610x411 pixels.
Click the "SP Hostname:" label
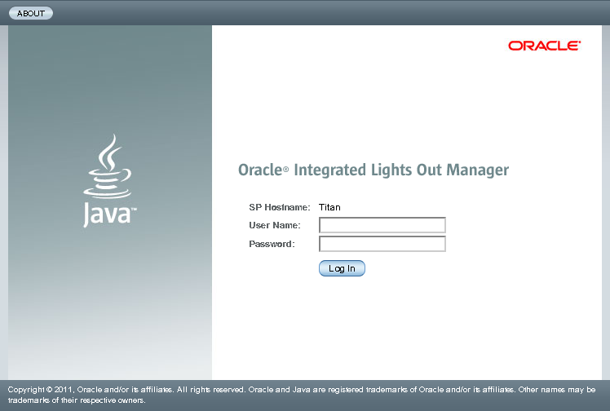point(280,207)
